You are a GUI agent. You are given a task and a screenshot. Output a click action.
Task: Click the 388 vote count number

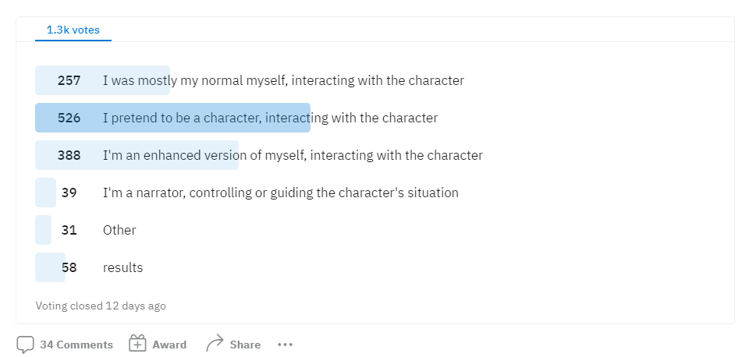69,155
